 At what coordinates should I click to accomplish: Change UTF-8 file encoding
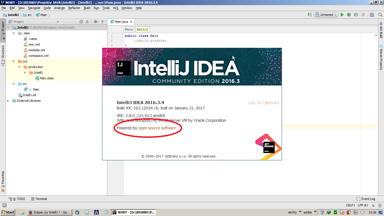tap(363, 205)
